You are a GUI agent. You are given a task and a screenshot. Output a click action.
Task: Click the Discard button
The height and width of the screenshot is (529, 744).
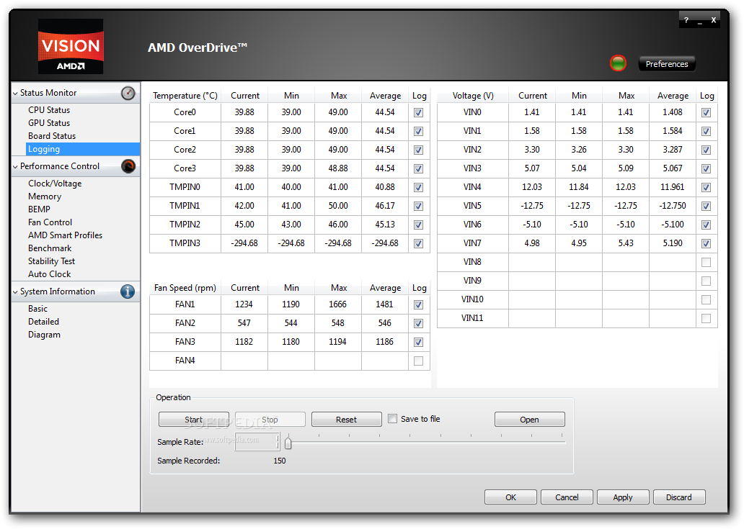[679, 497]
